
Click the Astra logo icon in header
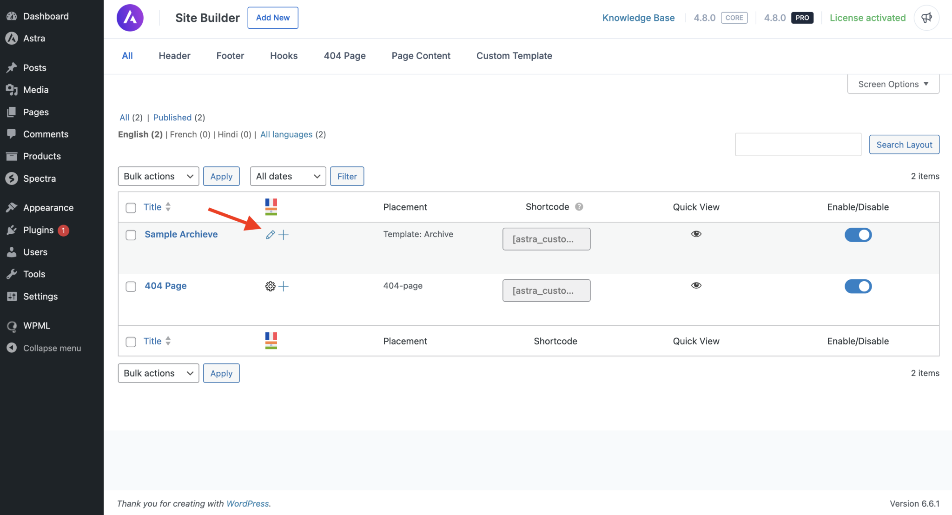click(x=130, y=18)
